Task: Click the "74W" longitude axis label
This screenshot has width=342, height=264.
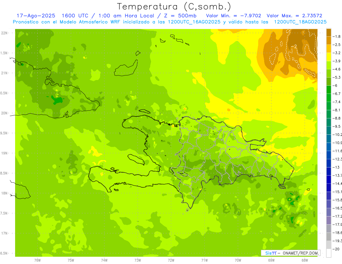Action: click(104, 260)
